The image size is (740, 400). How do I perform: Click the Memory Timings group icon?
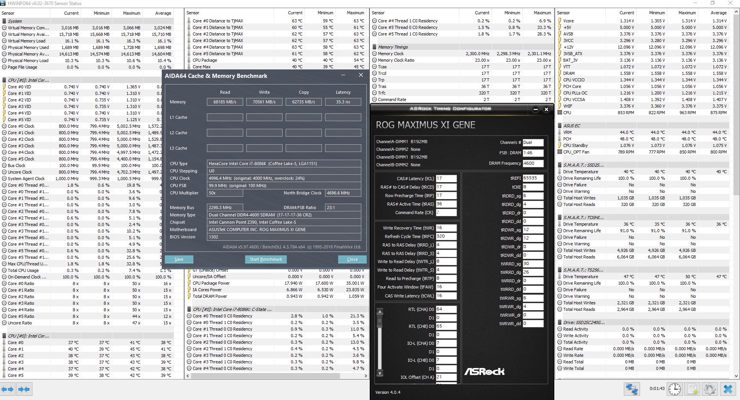(374, 47)
